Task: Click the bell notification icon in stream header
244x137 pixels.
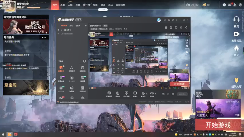Action: click(x=181, y=27)
